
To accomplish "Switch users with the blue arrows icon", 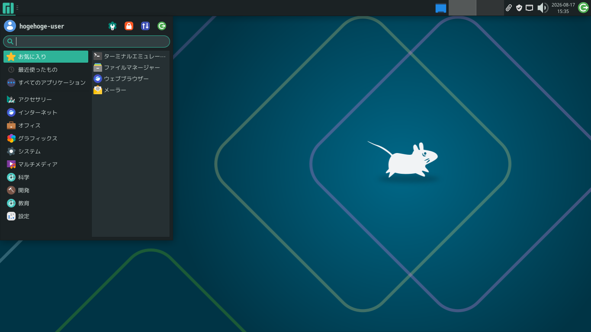I will point(145,26).
